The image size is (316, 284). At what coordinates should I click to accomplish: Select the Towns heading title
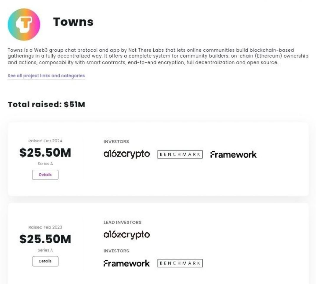pyautogui.click(x=73, y=22)
